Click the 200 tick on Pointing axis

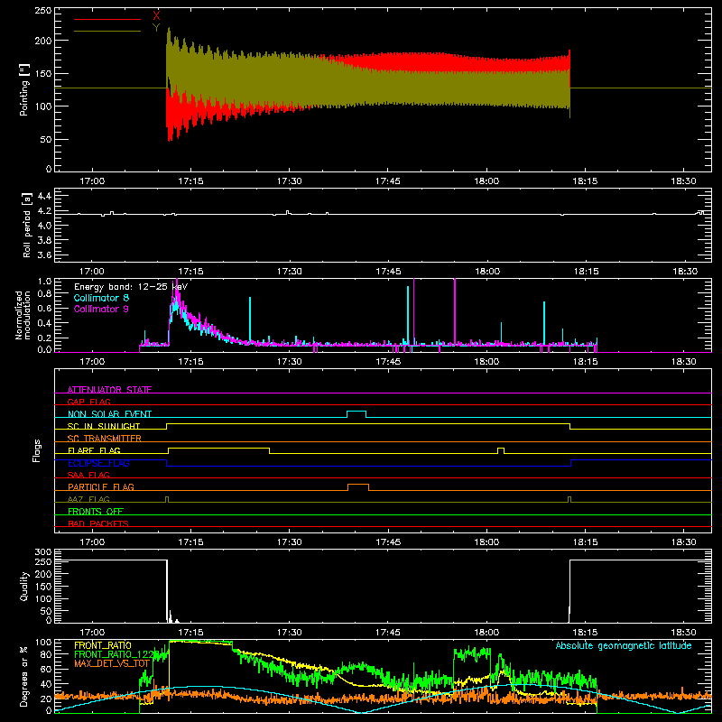coord(43,41)
